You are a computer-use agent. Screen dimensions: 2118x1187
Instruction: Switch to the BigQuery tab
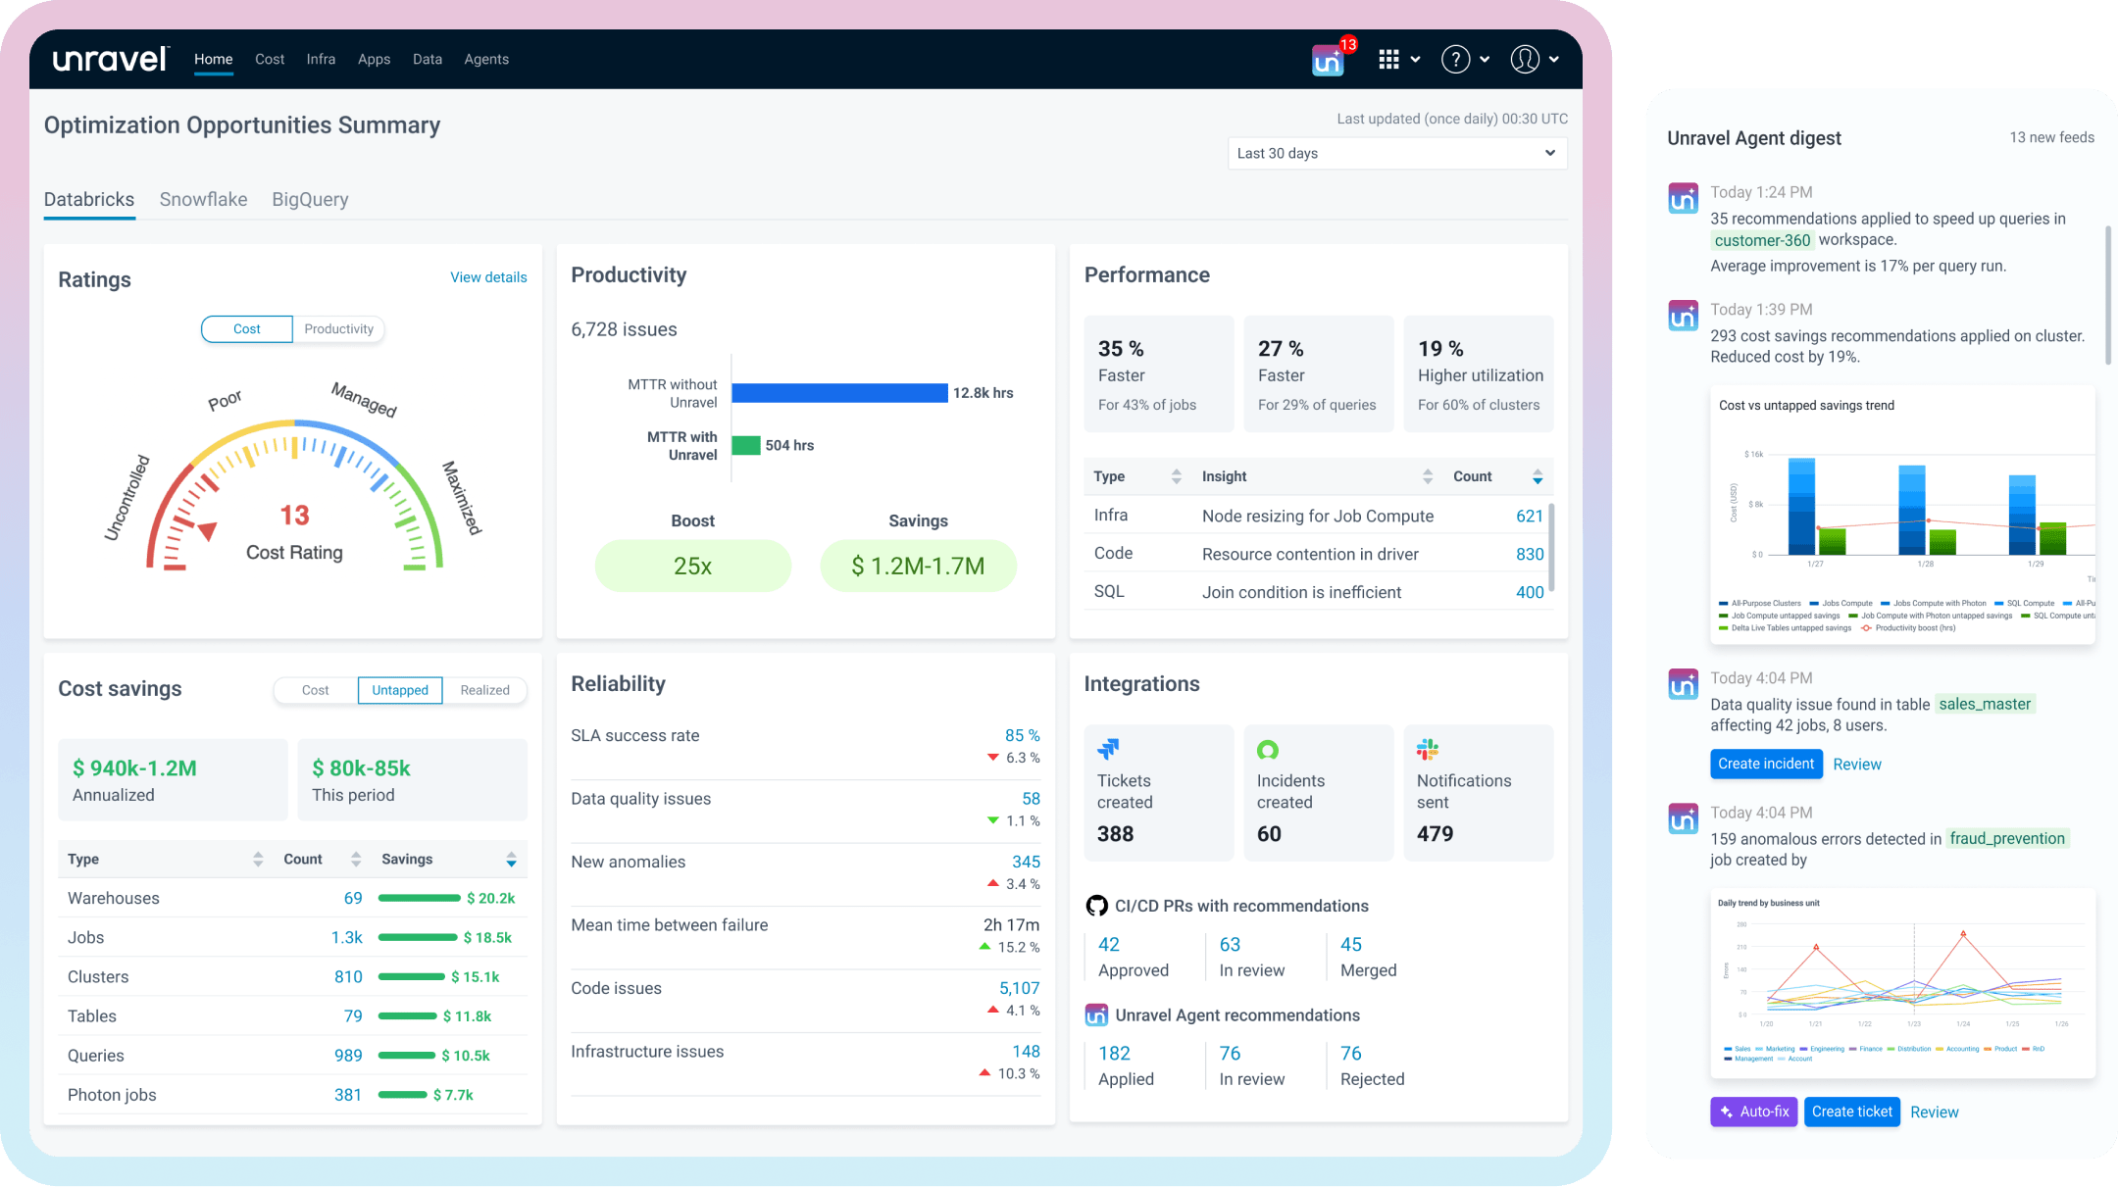(x=310, y=200)
